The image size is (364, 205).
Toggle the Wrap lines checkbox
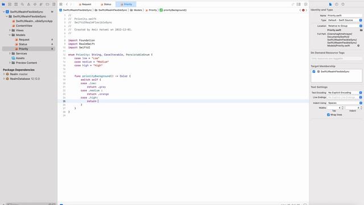(328, 114)
